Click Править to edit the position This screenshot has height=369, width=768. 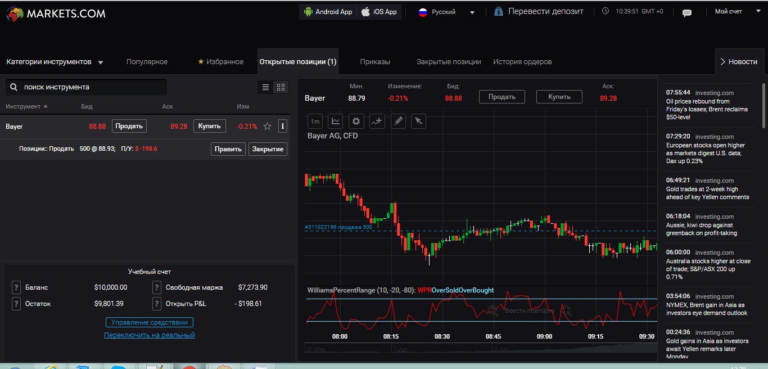click(x=228, y=149)
